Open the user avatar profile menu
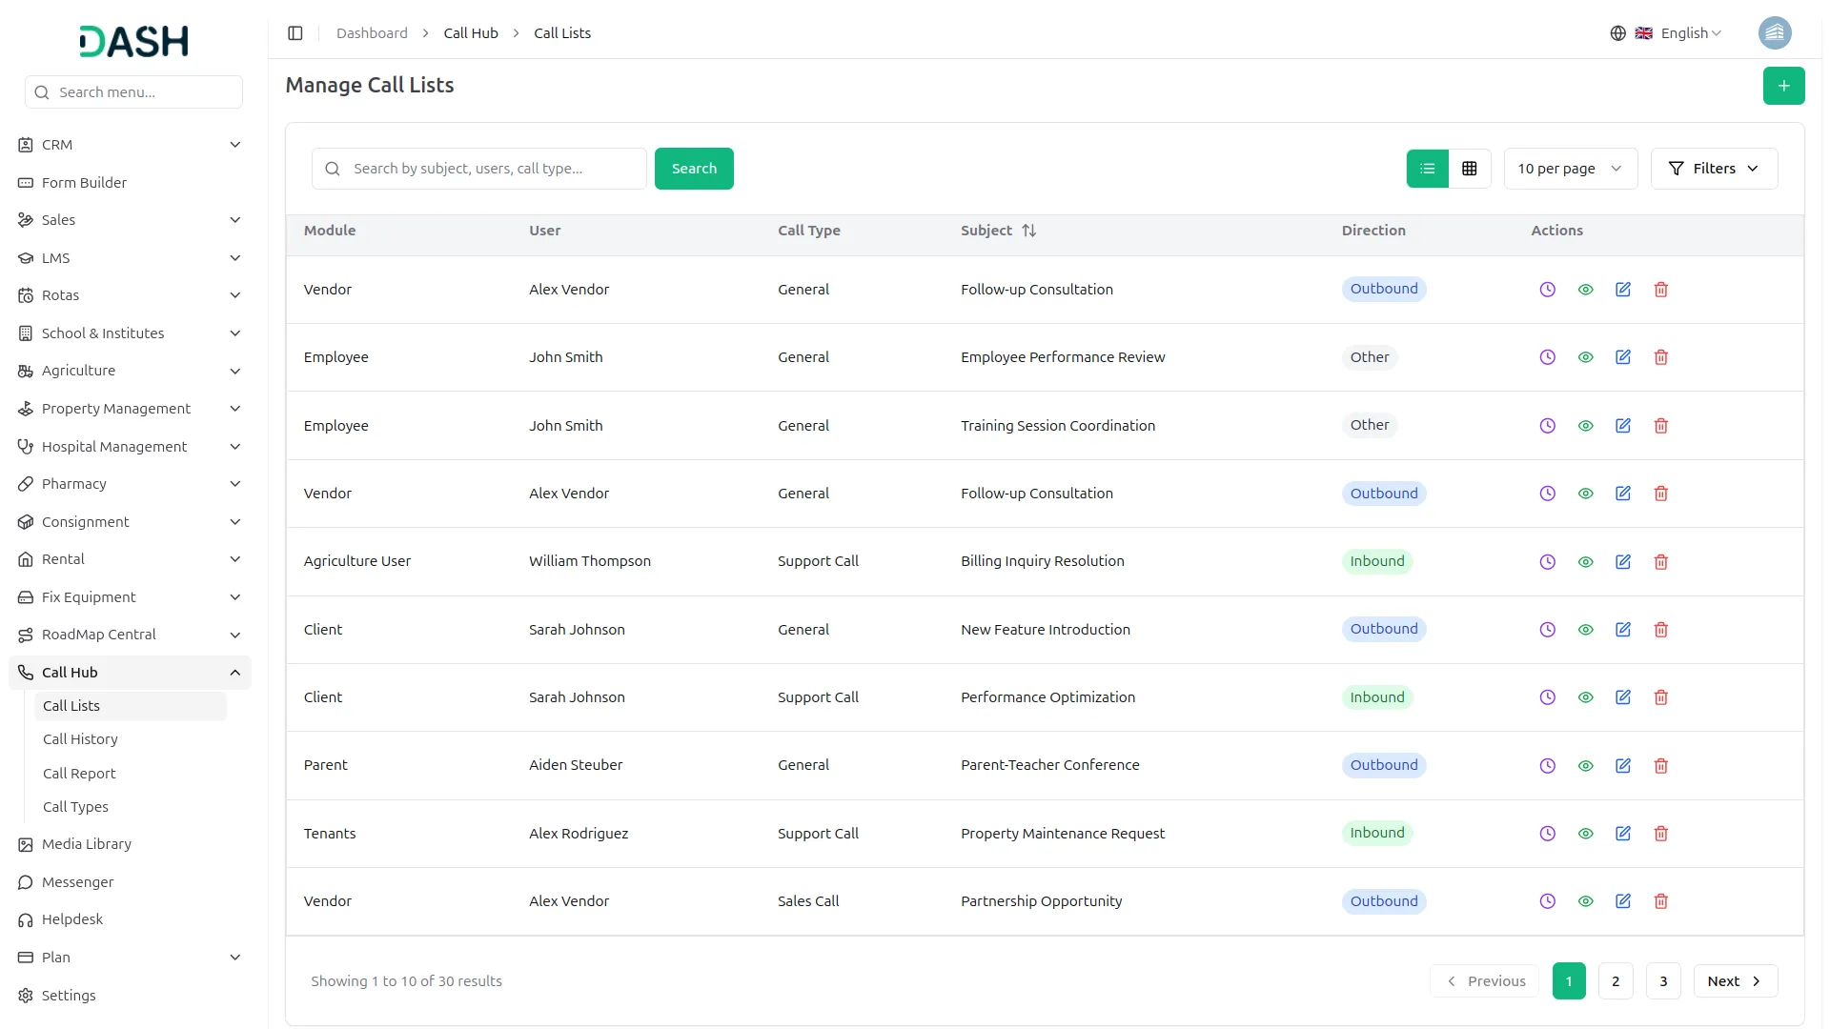This screenshot has height=1029, width=1830. click(1774, 33)
